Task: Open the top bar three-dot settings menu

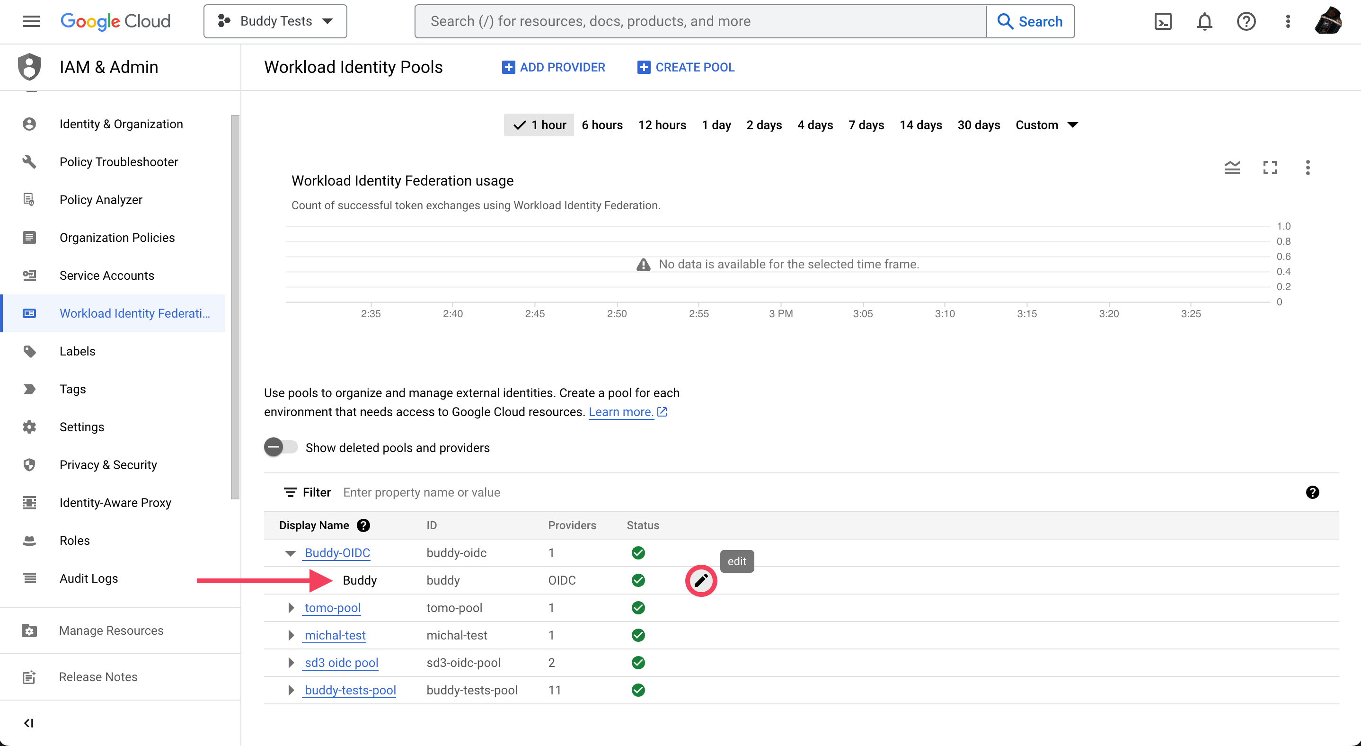Action: tap(1288, 21)
